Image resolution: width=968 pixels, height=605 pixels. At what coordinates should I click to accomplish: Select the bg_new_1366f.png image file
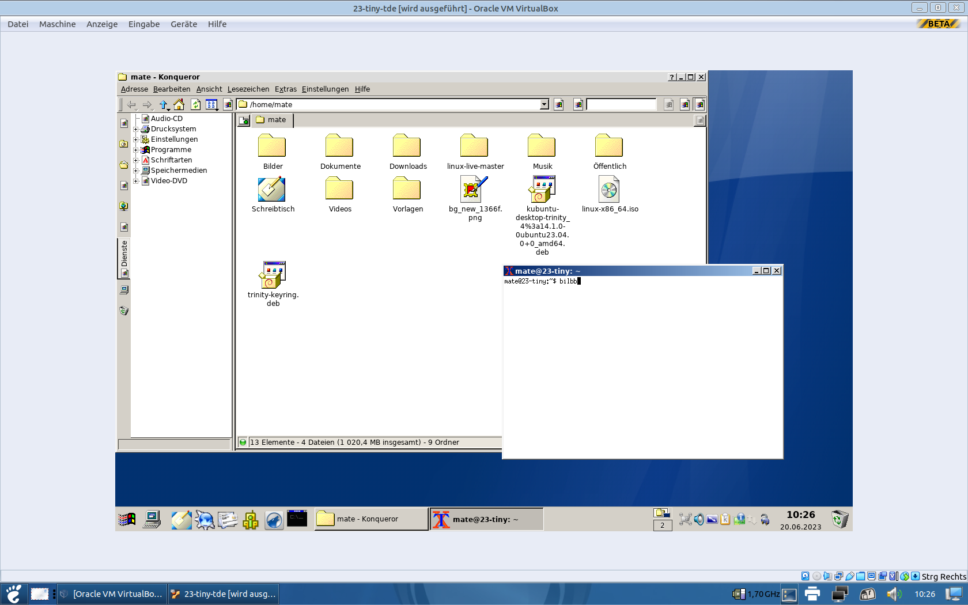475,199
